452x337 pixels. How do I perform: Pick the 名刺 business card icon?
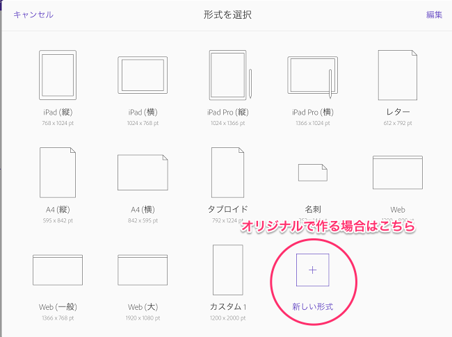click(x=313, y=172)
